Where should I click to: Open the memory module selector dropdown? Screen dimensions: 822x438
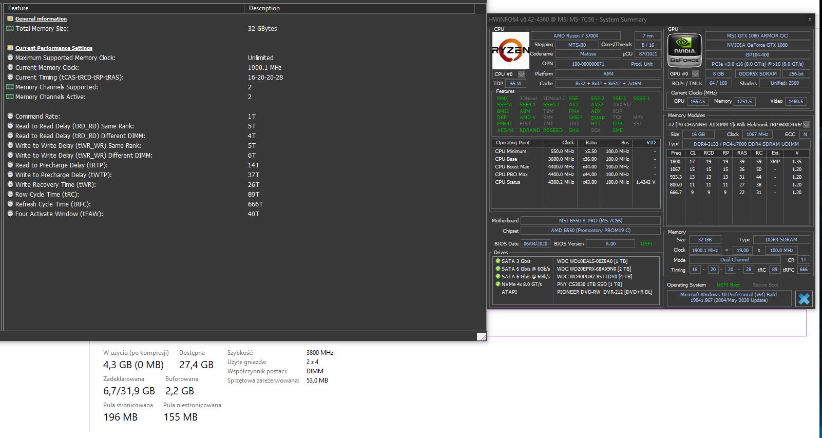point(806,124)
